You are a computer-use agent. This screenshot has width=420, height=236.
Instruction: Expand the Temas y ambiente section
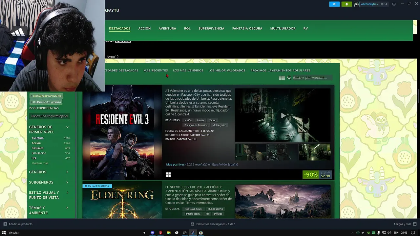coord(49,210)
